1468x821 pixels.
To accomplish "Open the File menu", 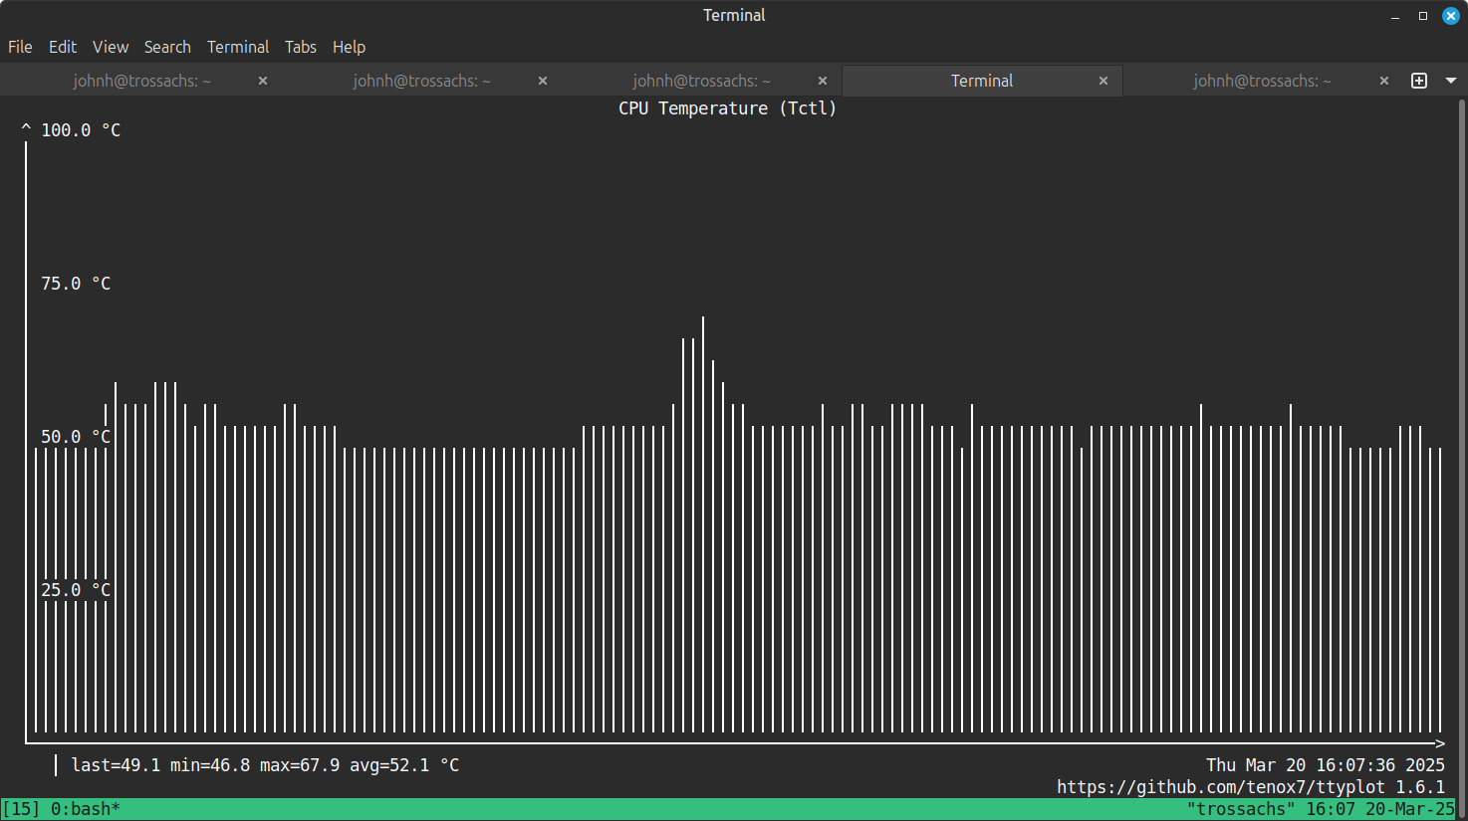I will 20,47.
